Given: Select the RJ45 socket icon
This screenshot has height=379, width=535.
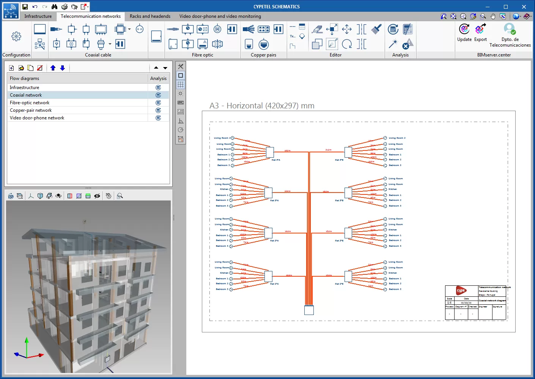Looking at the screenshot, I should (x=264, y=44).
